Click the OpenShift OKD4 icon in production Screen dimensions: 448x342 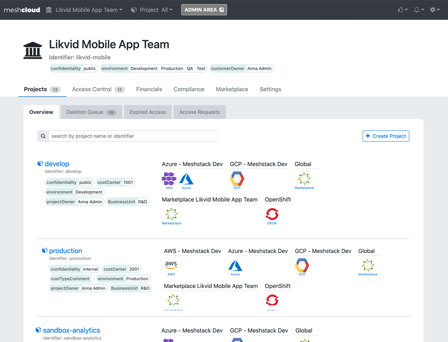pos(272,300)
